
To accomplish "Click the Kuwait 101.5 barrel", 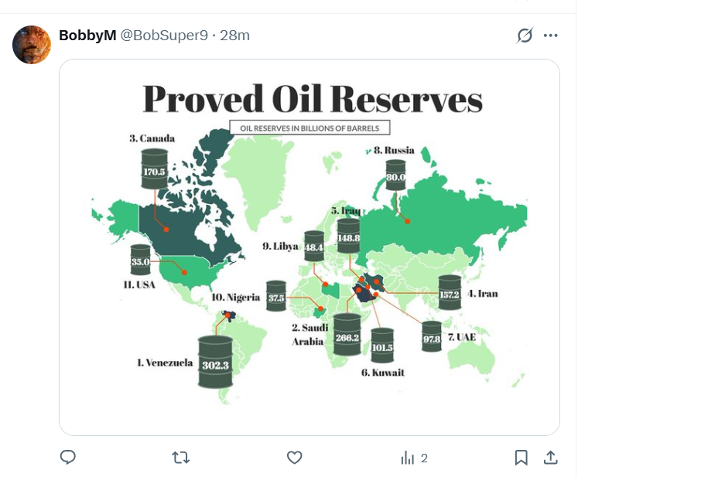I will pos(382,345).
